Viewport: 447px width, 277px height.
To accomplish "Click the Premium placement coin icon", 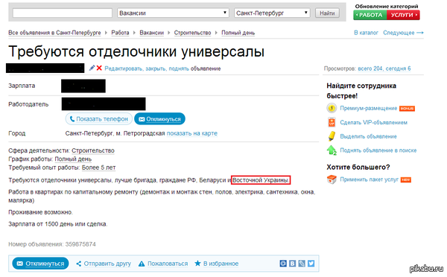I will pyautogui.click(x=332, y=108).
